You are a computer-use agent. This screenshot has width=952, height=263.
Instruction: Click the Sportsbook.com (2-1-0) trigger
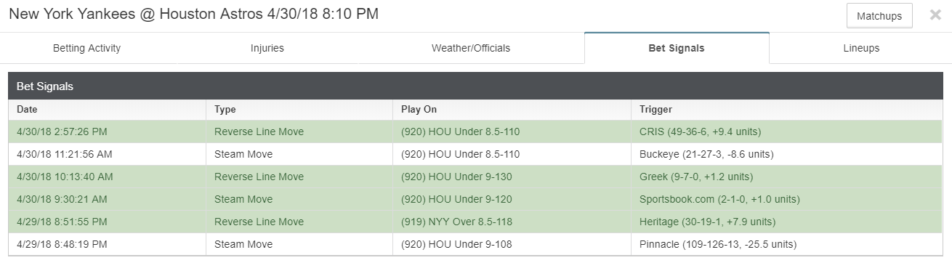719,199
